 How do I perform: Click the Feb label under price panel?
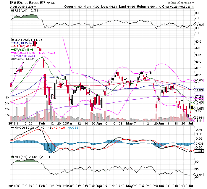pos(42,123)
